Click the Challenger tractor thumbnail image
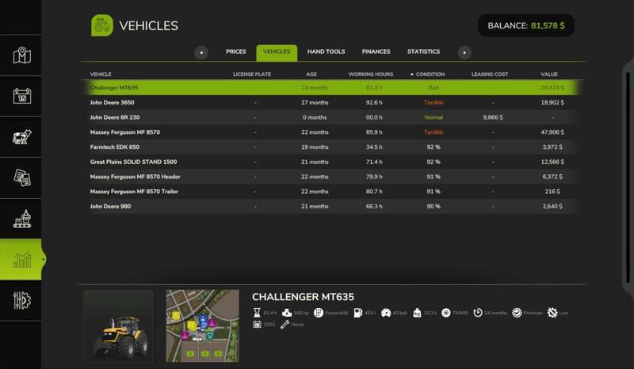Viewport: 634px width, 369px height. [x=118, y=325]
